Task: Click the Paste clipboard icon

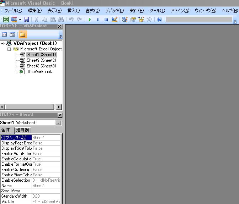Action: point(53,20)
